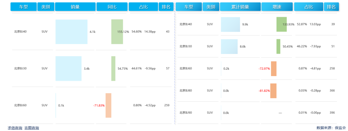348x131 pixels.
Task: Select the orange -71.83% bar
Action: coord(108,105)
